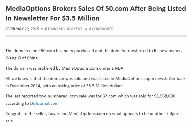190x127 pixels.
Task: Click the divider line below the byline
Action: coord(96,36)
